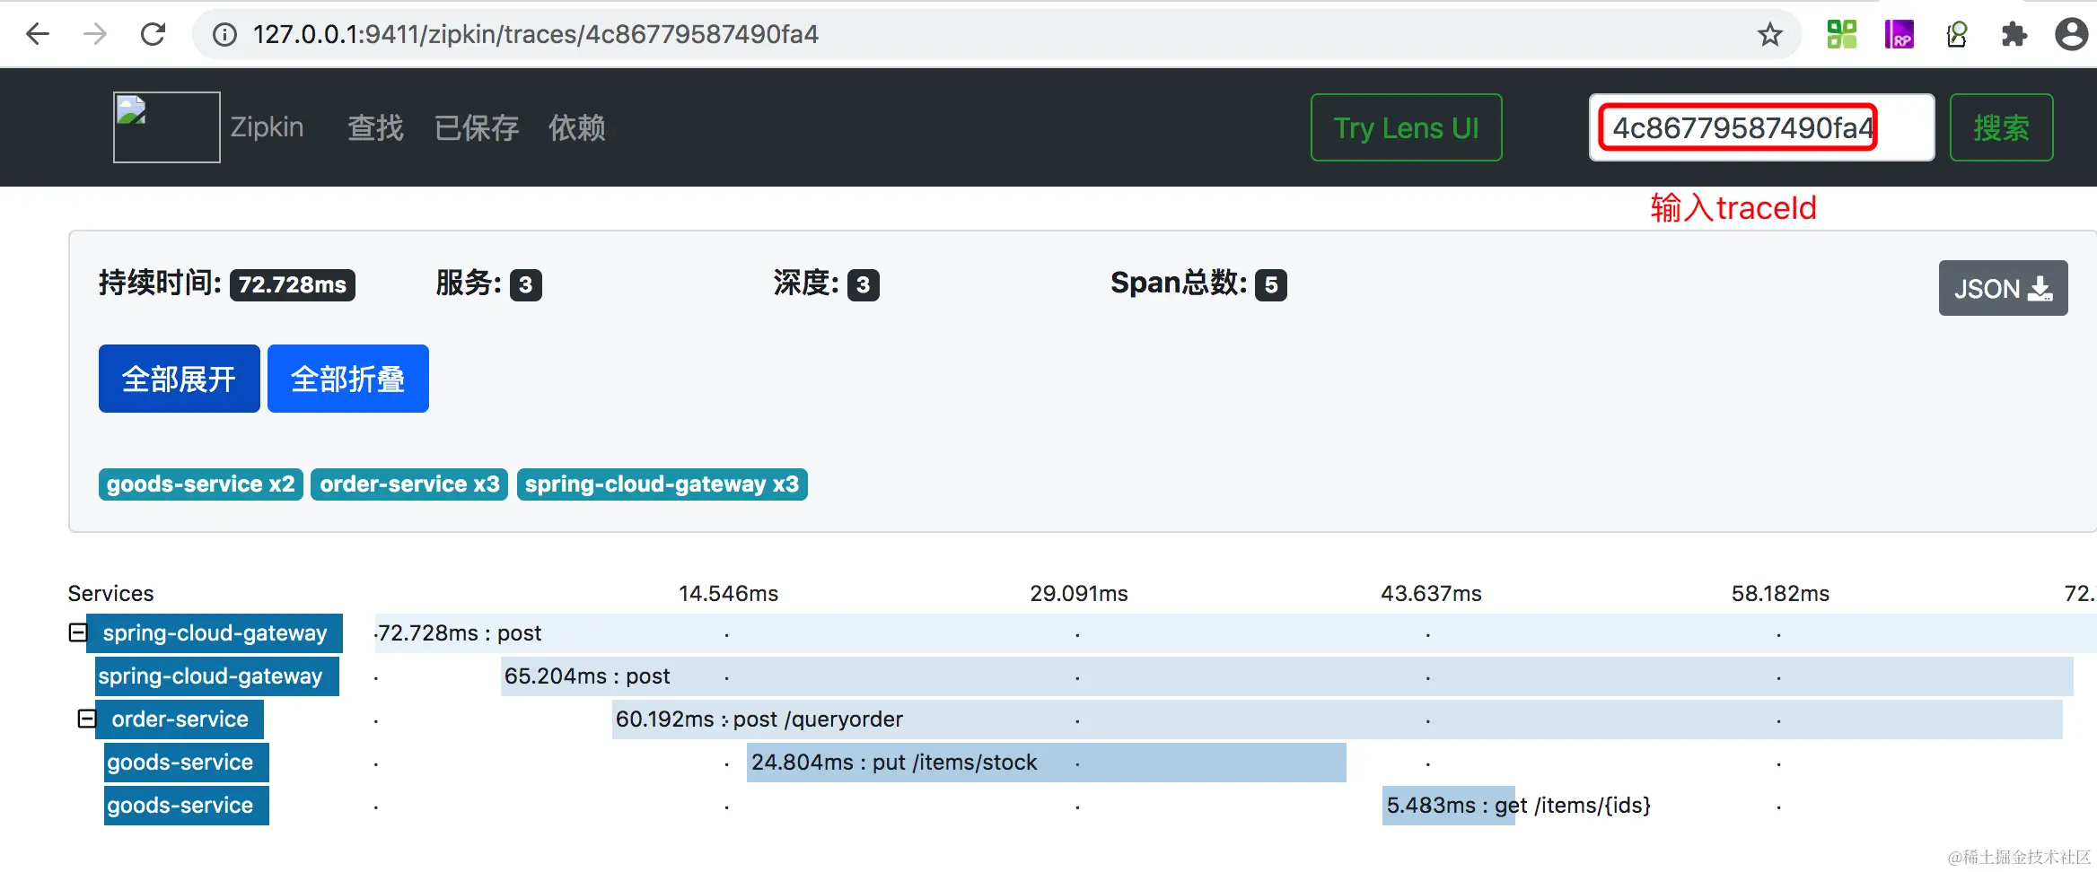Image resolution: width=2097 pixels, height=872 pixels.
Task: Open the 60.192ms post /queryorder span
Action: pos(1338,719)
